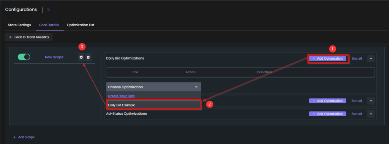
Task: Expand the Ad-Status Optimizations section
Action: [x=371, y=114]
